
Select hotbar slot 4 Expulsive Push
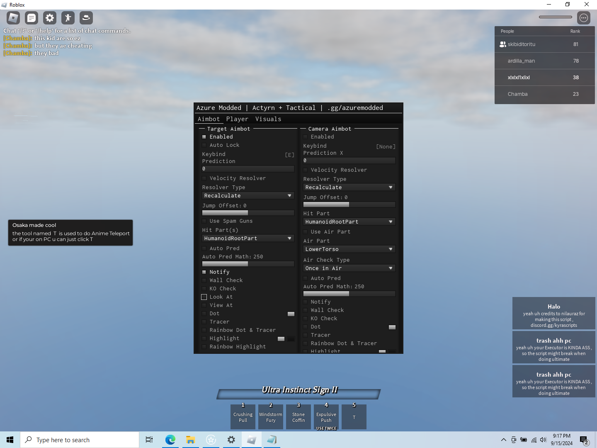pos(326,417)
